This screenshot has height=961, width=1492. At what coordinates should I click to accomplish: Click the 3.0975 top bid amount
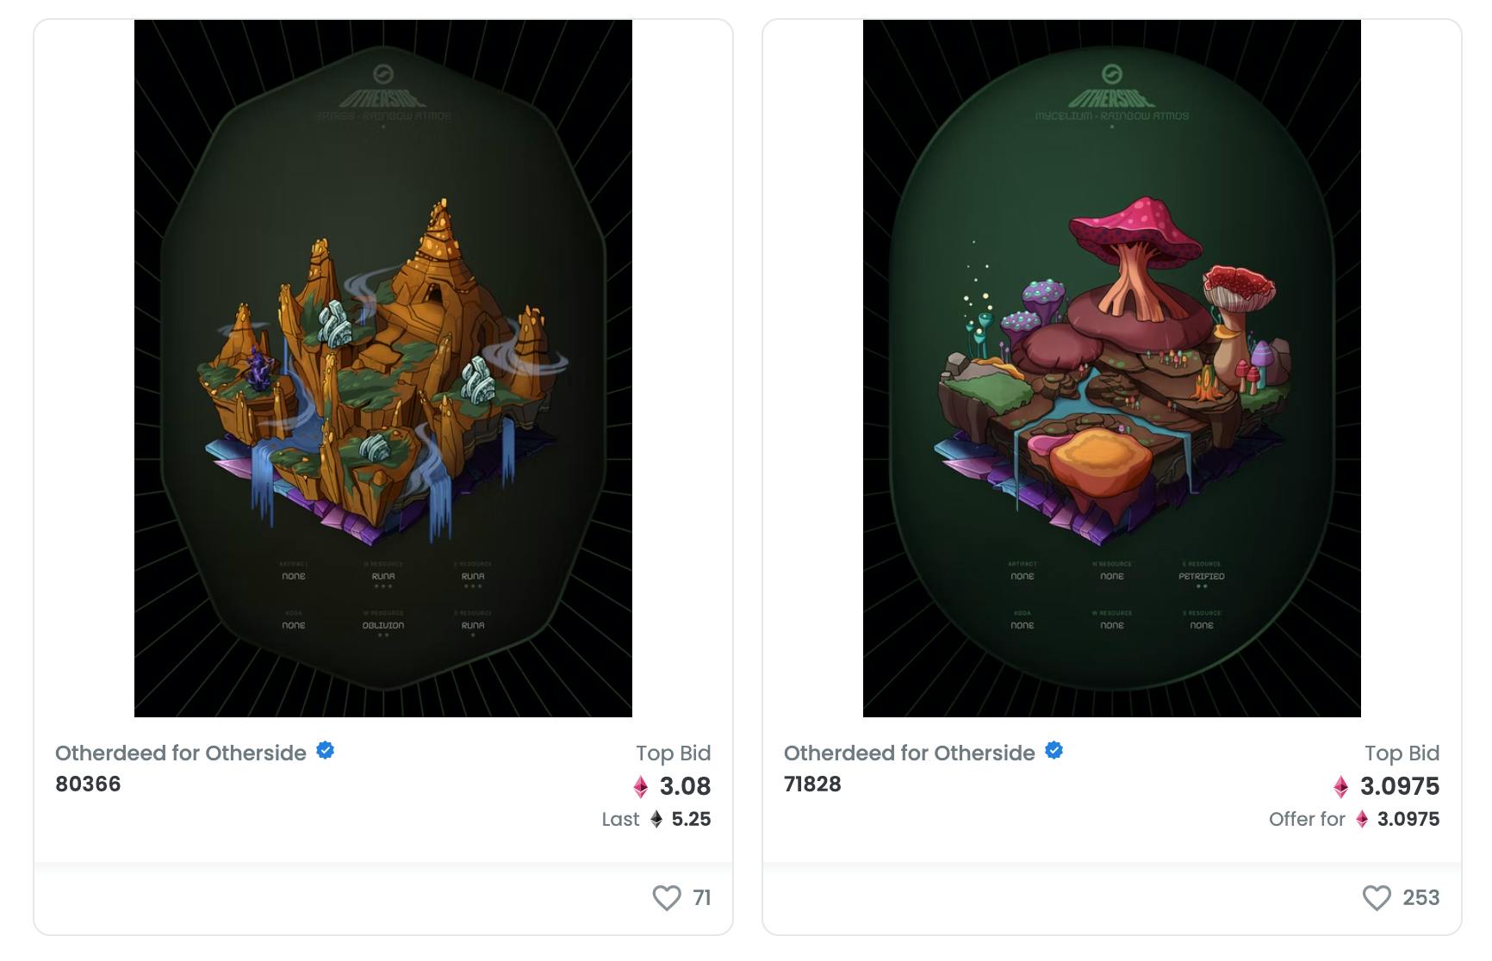1400,786
